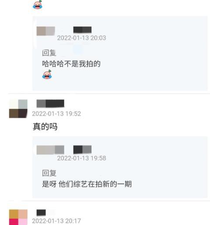Click the timestamp 2022-01-13 19:52

point(56,114)
